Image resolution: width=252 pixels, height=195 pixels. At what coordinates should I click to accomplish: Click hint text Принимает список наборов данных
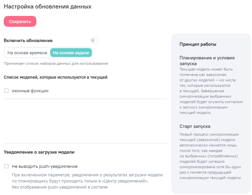pyautogui.click(x=56, y=63)
